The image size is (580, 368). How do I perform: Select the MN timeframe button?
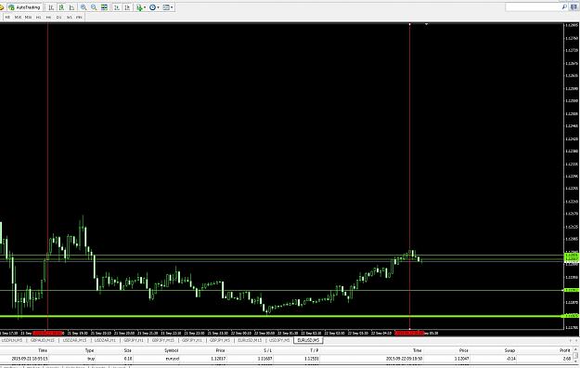tap(79, 17)
